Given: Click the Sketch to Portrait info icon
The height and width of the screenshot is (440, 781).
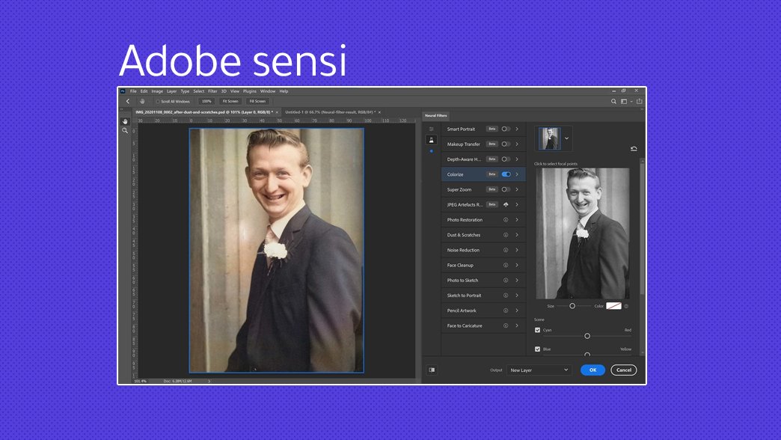Looking at the screenshot, I should 506,296.
